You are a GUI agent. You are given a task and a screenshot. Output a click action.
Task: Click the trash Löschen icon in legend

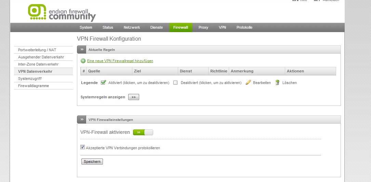pyautogui.click(x=278, y=83)
